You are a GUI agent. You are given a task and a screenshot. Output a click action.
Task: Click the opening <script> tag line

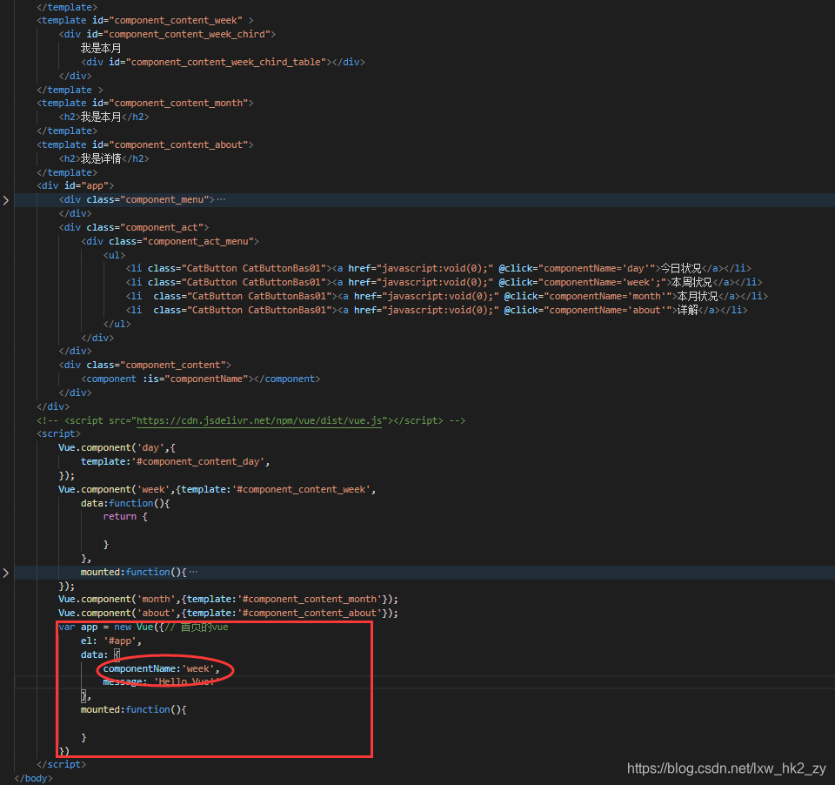point(58,433)
